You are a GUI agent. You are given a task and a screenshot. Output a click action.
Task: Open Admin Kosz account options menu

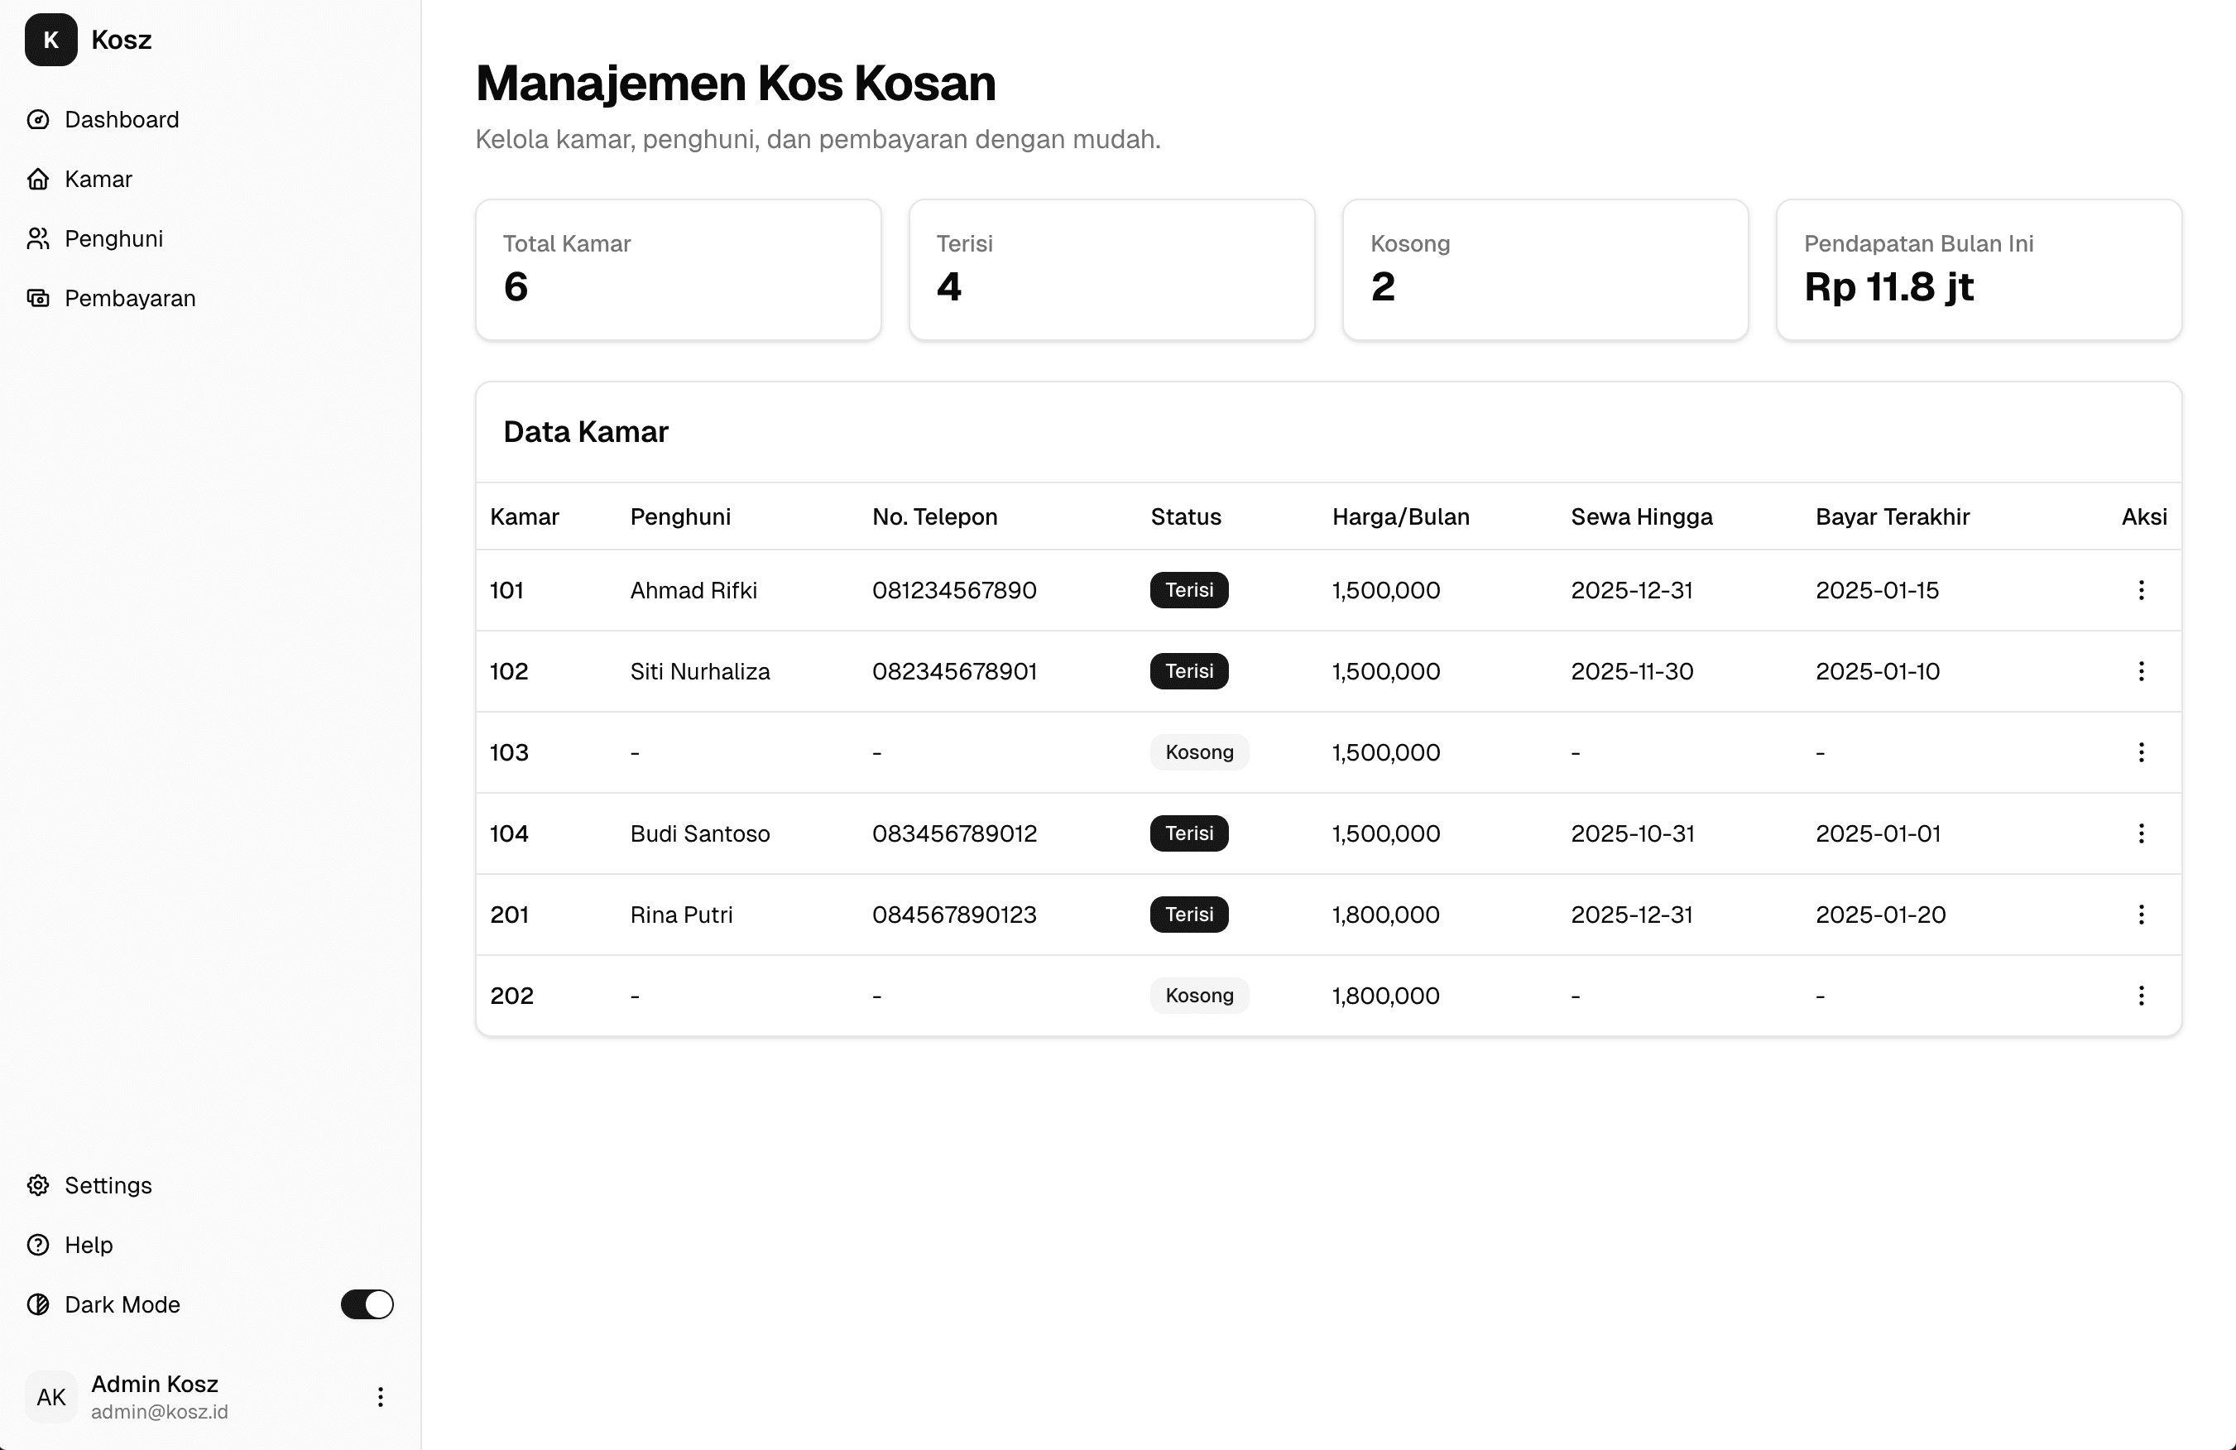click(x=381, y=1396)
